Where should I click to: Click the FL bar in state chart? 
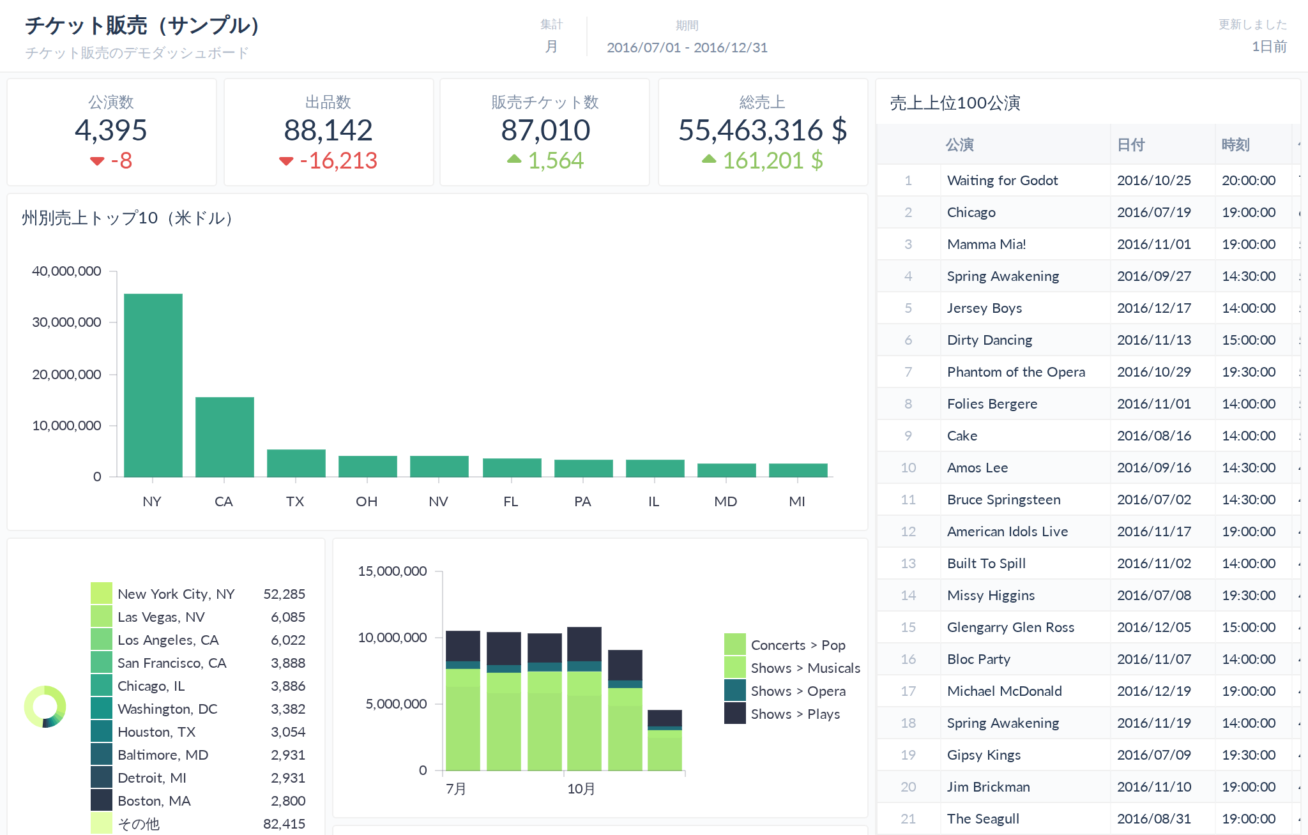512,467
